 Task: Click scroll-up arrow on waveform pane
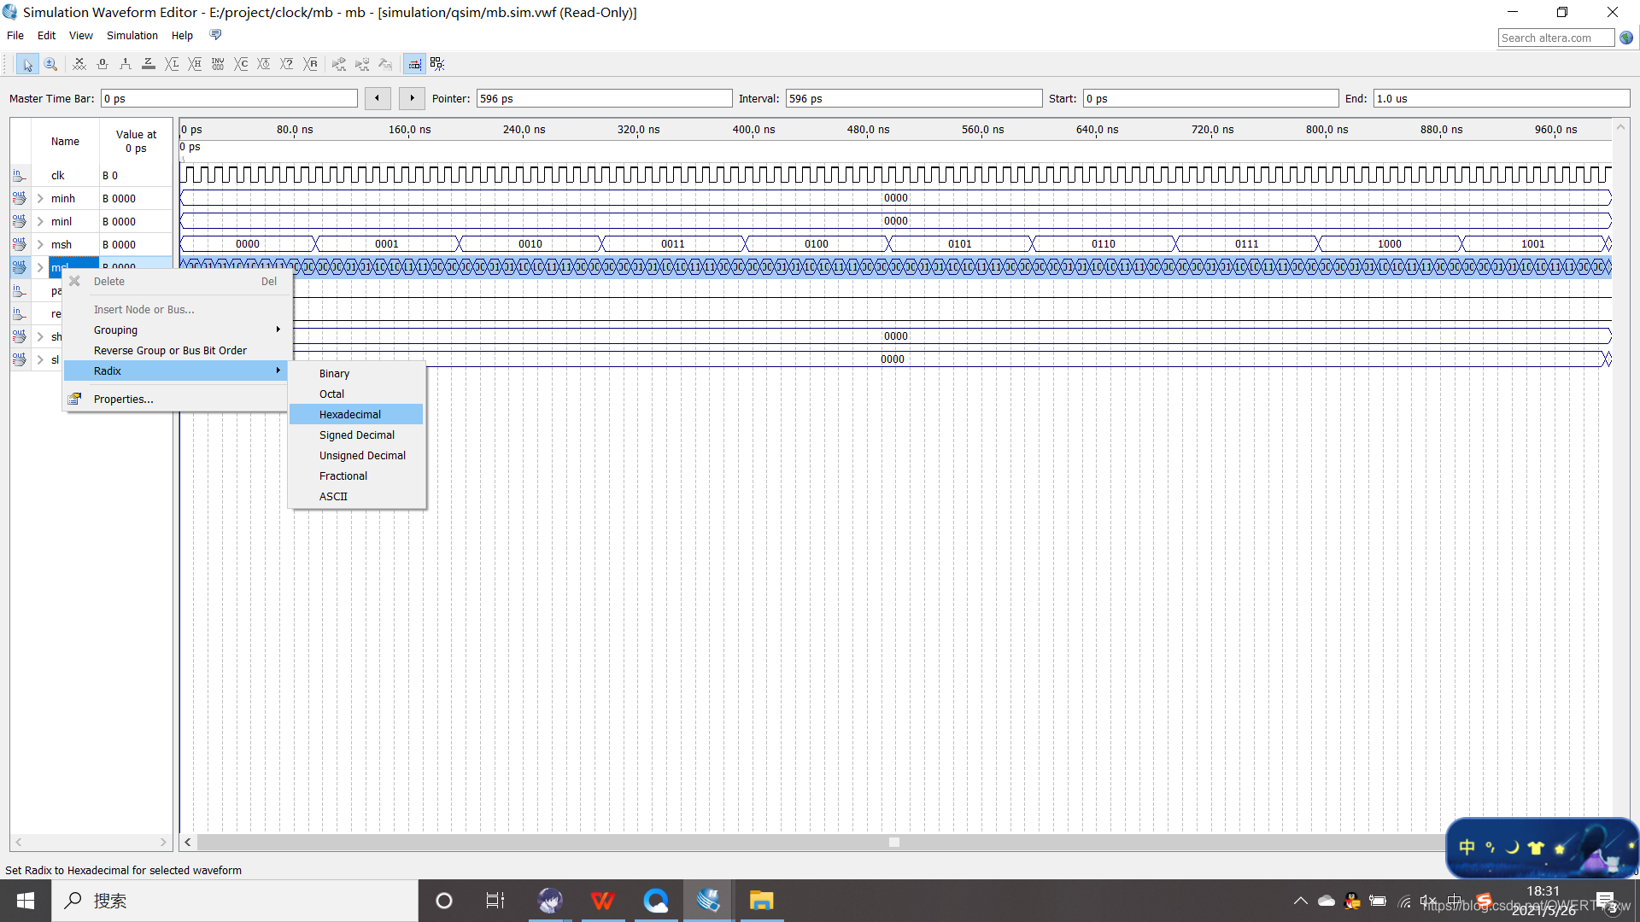tap(1620, 127)
